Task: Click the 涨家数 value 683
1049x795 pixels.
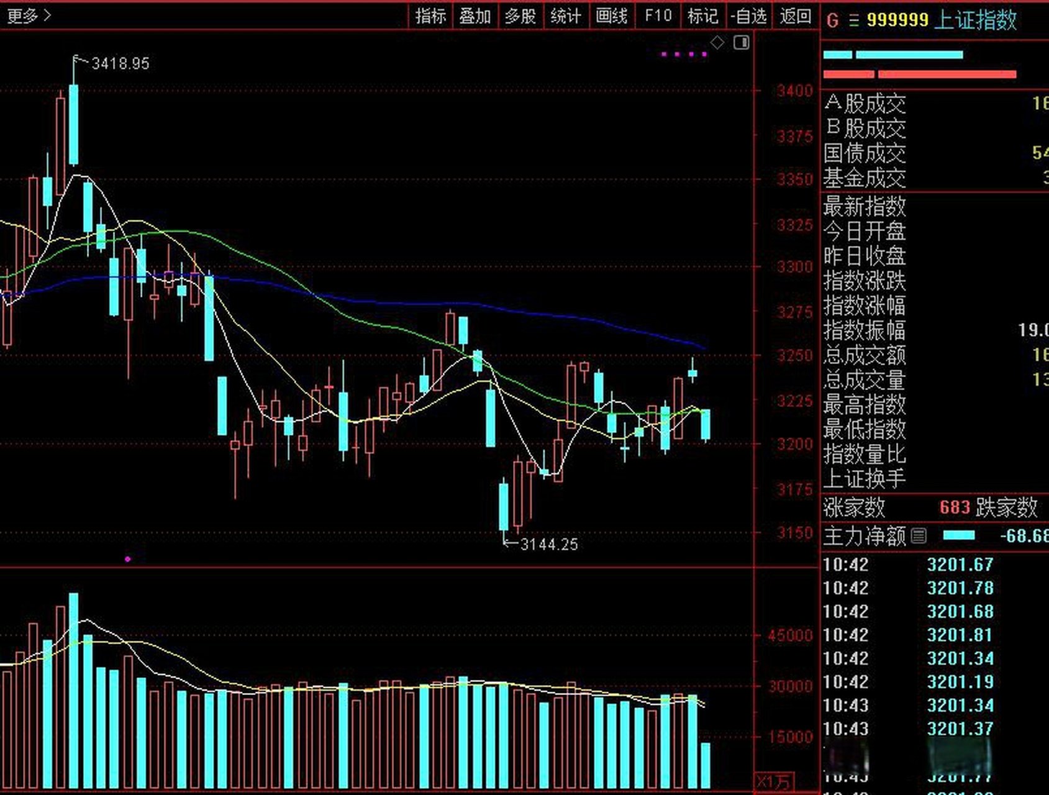Action: coord(955,507)
